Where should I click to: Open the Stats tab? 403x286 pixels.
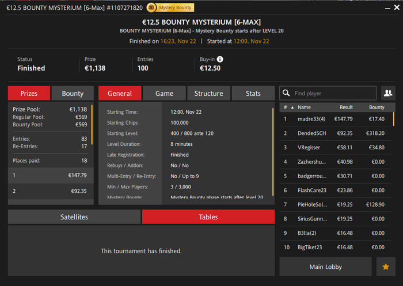coord(253,93)
